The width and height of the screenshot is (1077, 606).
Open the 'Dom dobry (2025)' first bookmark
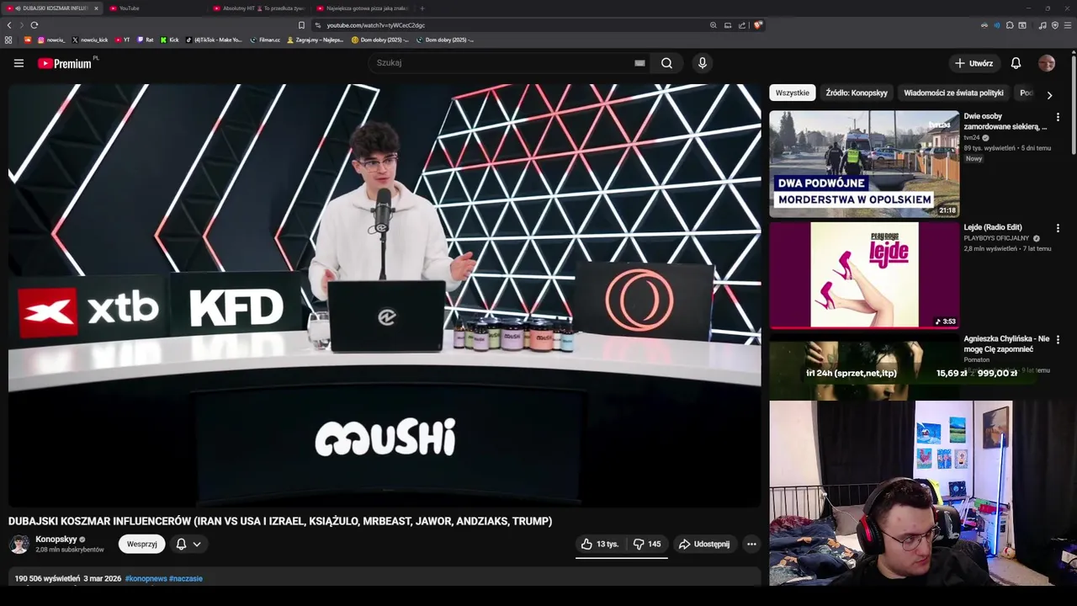(379, 40)
